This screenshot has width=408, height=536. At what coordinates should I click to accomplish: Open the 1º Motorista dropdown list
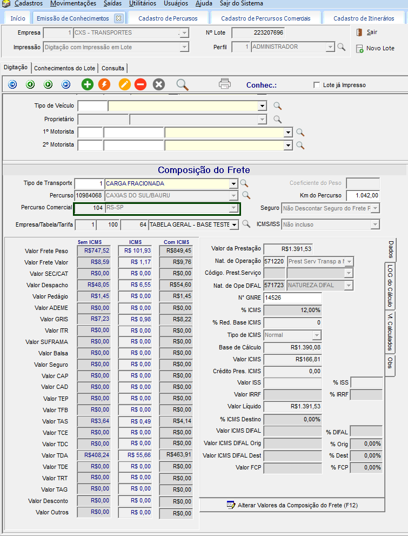[289, 132]
